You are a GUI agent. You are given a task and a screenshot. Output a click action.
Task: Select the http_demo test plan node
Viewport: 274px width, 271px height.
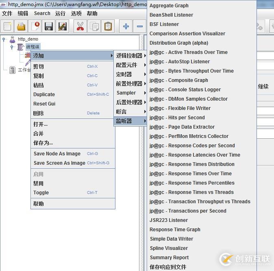28,39
